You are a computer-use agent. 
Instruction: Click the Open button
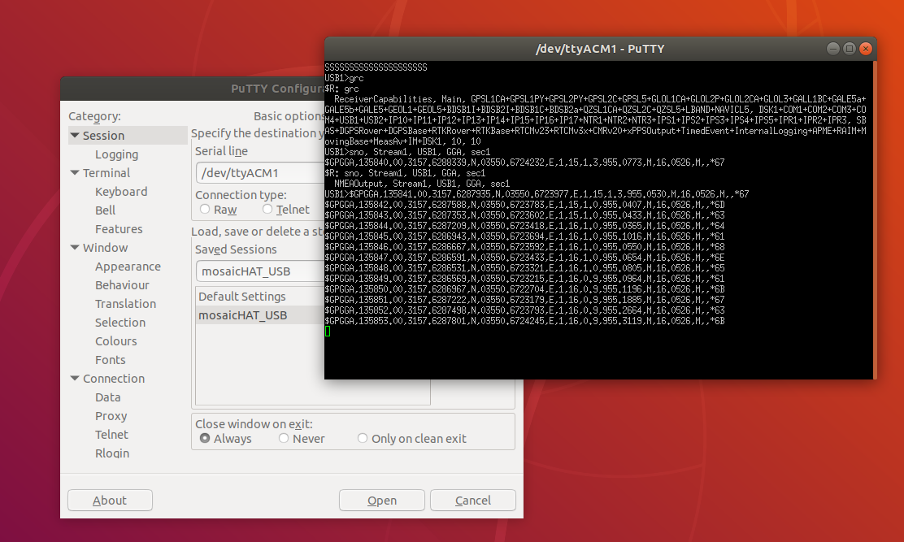tap(381, 501)
